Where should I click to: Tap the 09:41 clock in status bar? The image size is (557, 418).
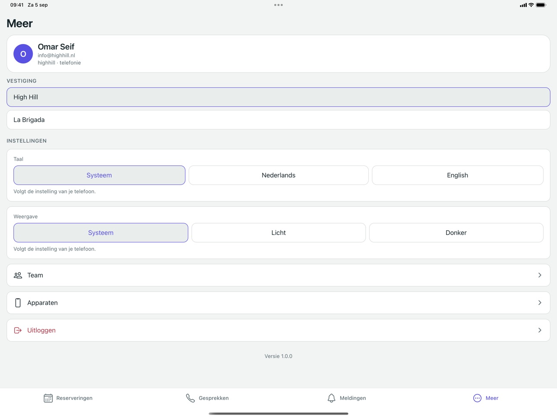point(17,5)
